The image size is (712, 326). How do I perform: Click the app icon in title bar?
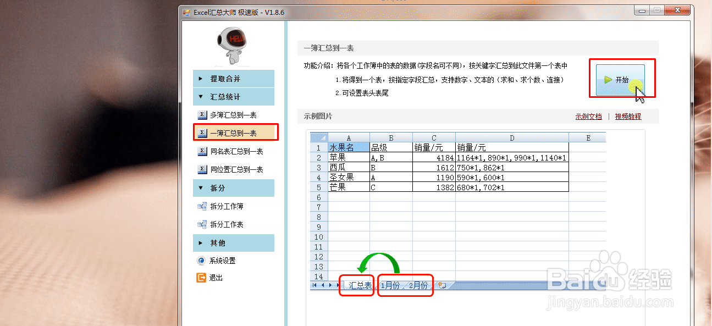pos(187,12)
